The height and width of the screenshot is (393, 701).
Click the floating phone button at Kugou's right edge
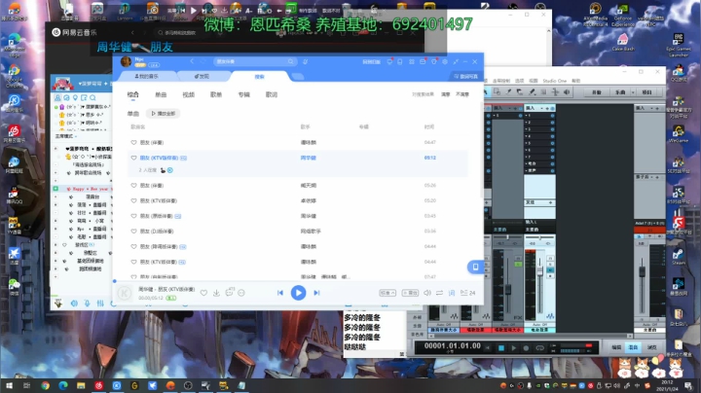tap(475, 267)
